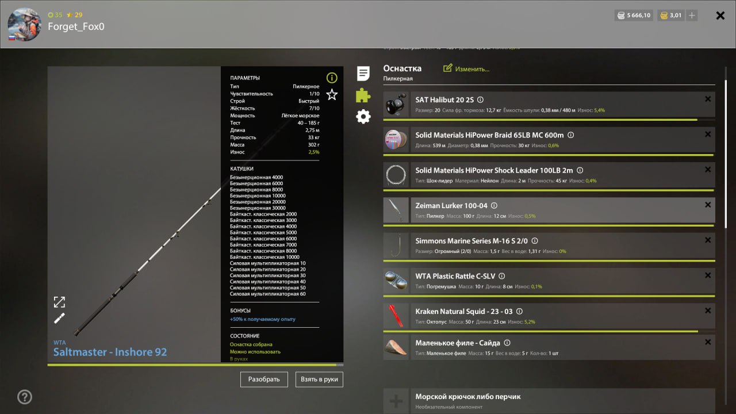736x414 pixels.
Task: Open the rod info circle icon
Action: pos(332,78)
